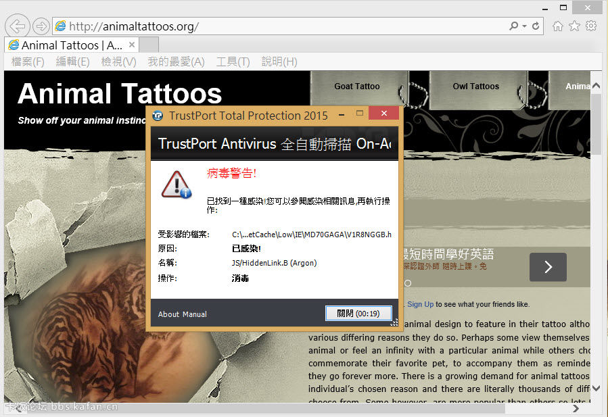Close the Animal Tattoos tab
The height and width of the screenshot is (417, 608).
click(132, 45)
